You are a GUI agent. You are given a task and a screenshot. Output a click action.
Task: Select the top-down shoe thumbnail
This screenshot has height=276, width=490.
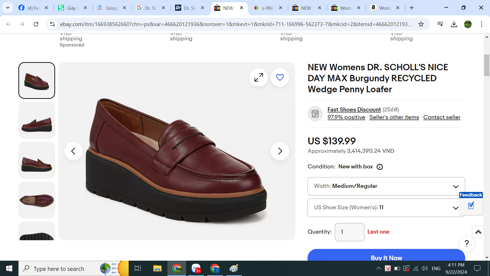coord(37,200)
